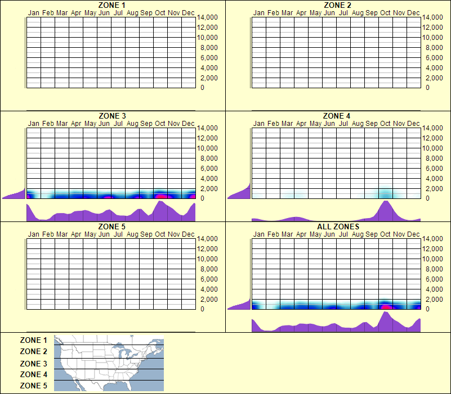Image resolution: width=451 pixels, height=394 pixels.
Task: Click 2,000 axis value on ZONE 3 chart
Action: click(x=209, y=189)
